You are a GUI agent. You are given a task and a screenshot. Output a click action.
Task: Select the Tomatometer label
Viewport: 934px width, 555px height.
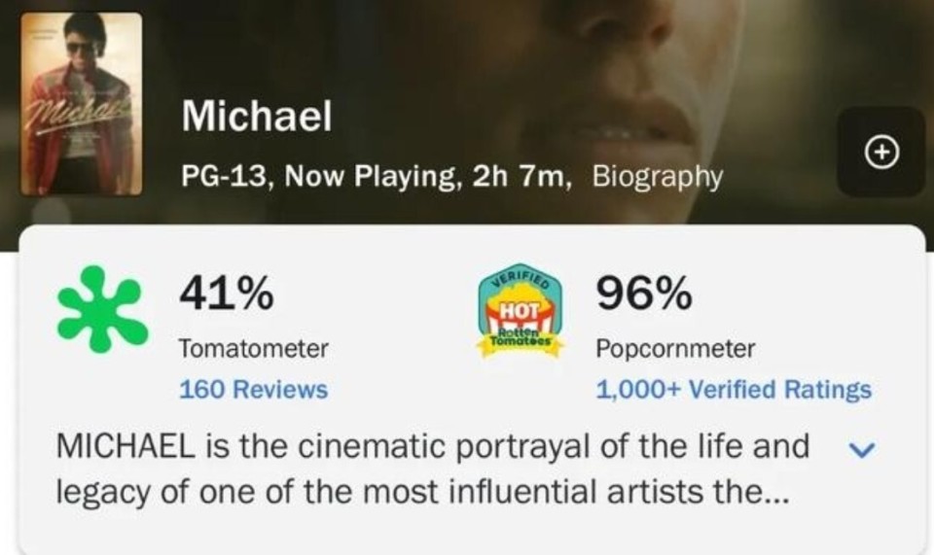click(x=253, y=348)
